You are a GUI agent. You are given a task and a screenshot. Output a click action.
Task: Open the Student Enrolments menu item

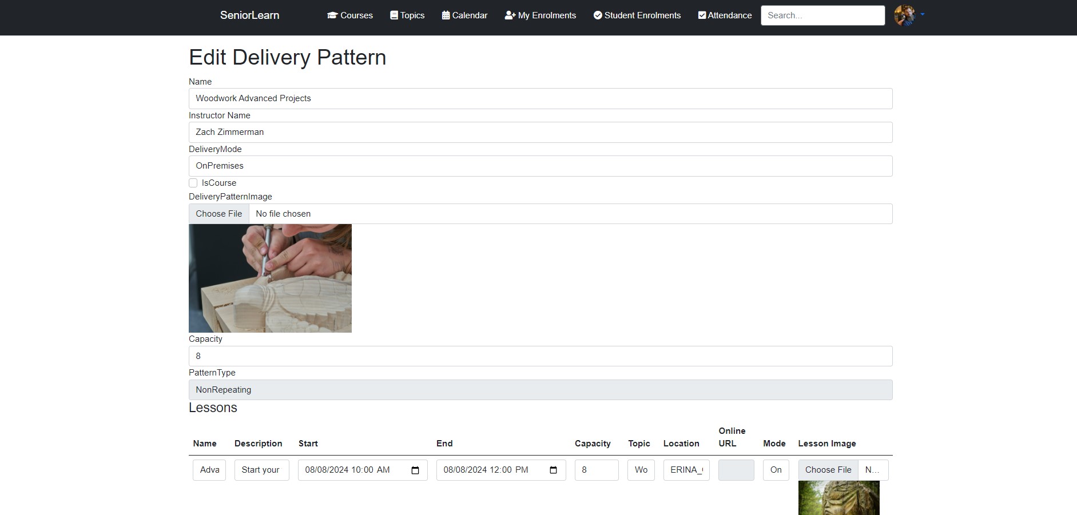pyautogui.click(x=642, y=15)
